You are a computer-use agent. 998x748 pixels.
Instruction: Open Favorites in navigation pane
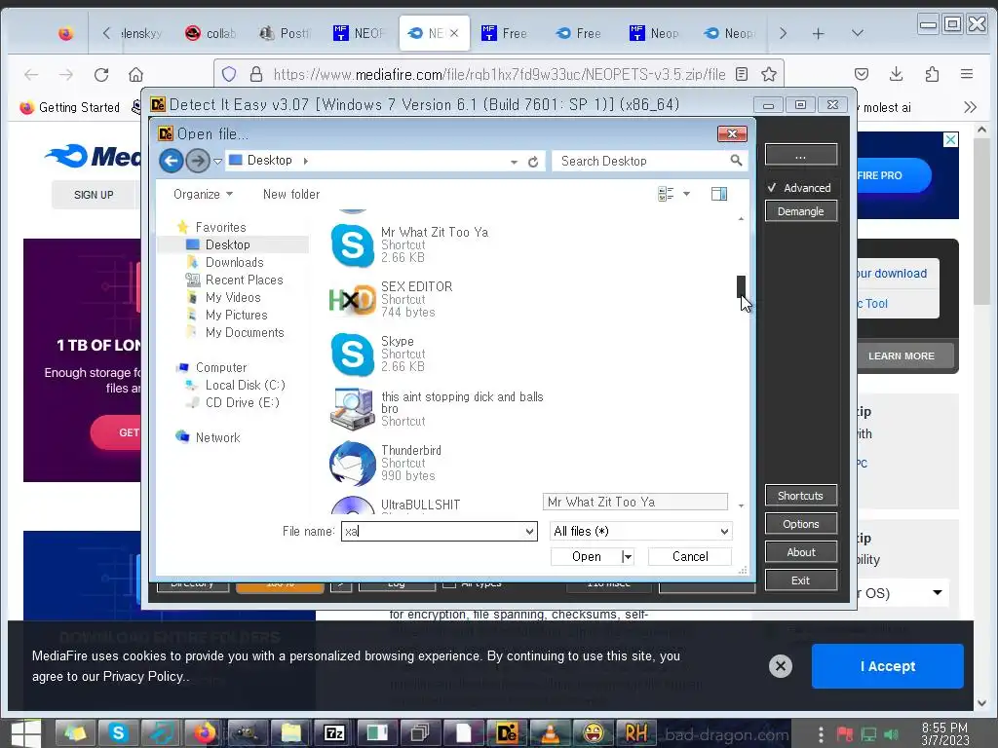point(220,227)
